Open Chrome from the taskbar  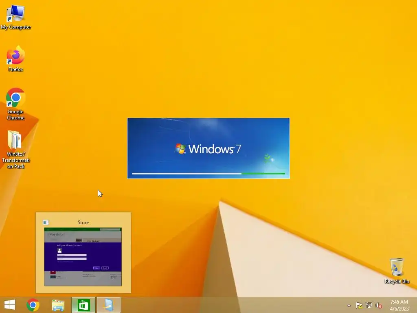point(33,305)
